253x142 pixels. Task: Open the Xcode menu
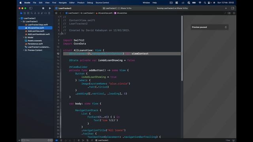pyautogui.click(x=27, y=3)
